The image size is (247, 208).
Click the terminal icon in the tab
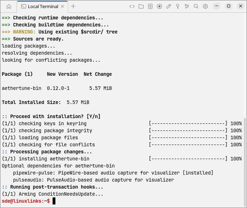point(24,6)
